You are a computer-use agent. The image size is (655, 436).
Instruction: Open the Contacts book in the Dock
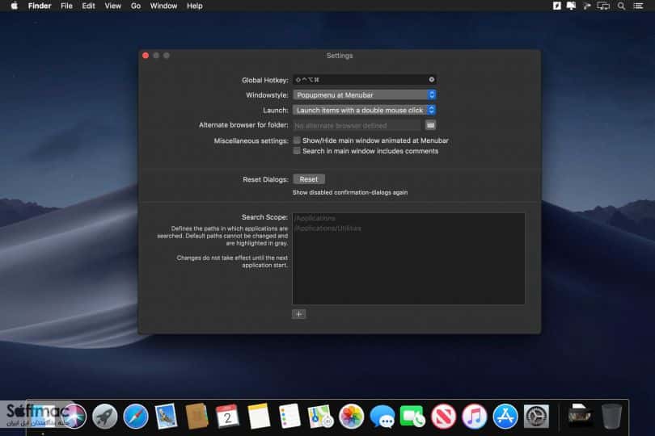pos(196,416)
